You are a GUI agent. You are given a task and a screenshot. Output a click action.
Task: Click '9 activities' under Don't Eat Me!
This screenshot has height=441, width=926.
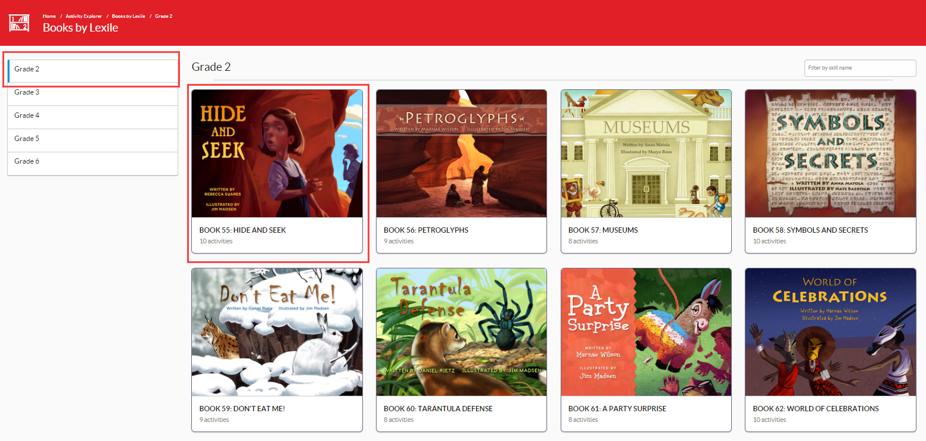coord(214,420)
